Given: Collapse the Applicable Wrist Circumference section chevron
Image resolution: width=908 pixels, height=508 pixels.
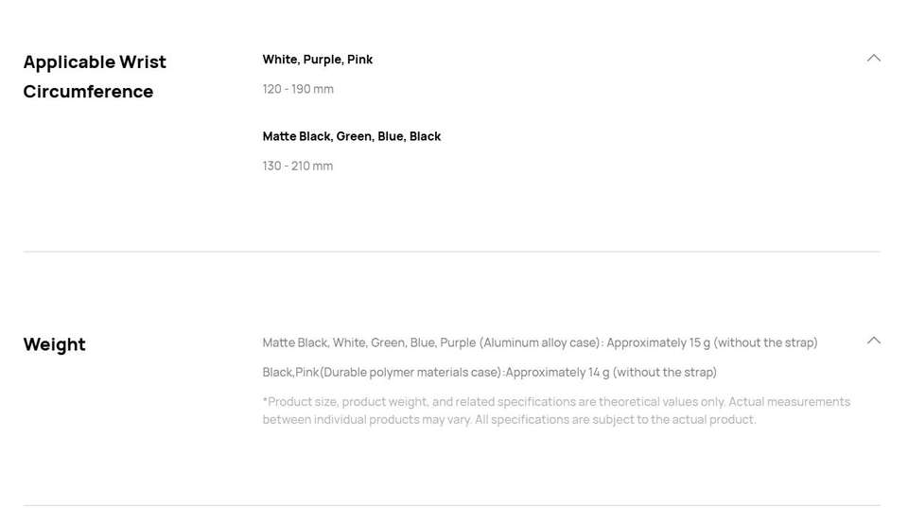Looking at the screenshot, I should pos(873,59).
